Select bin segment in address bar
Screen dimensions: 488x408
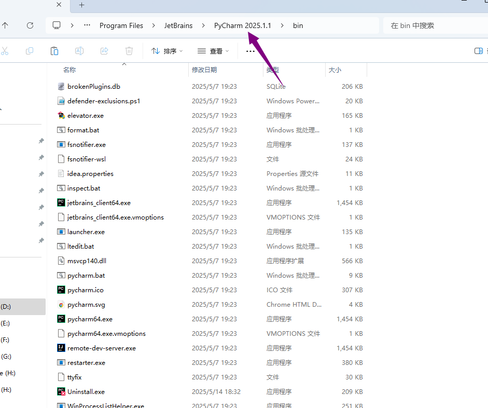pos(298,25)
